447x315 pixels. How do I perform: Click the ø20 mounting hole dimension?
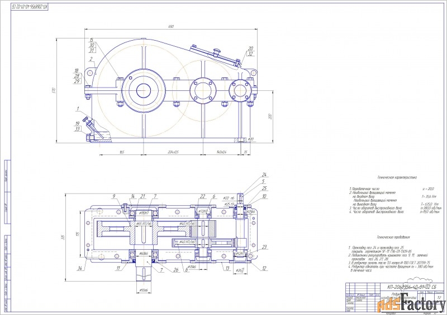point(250,139)
